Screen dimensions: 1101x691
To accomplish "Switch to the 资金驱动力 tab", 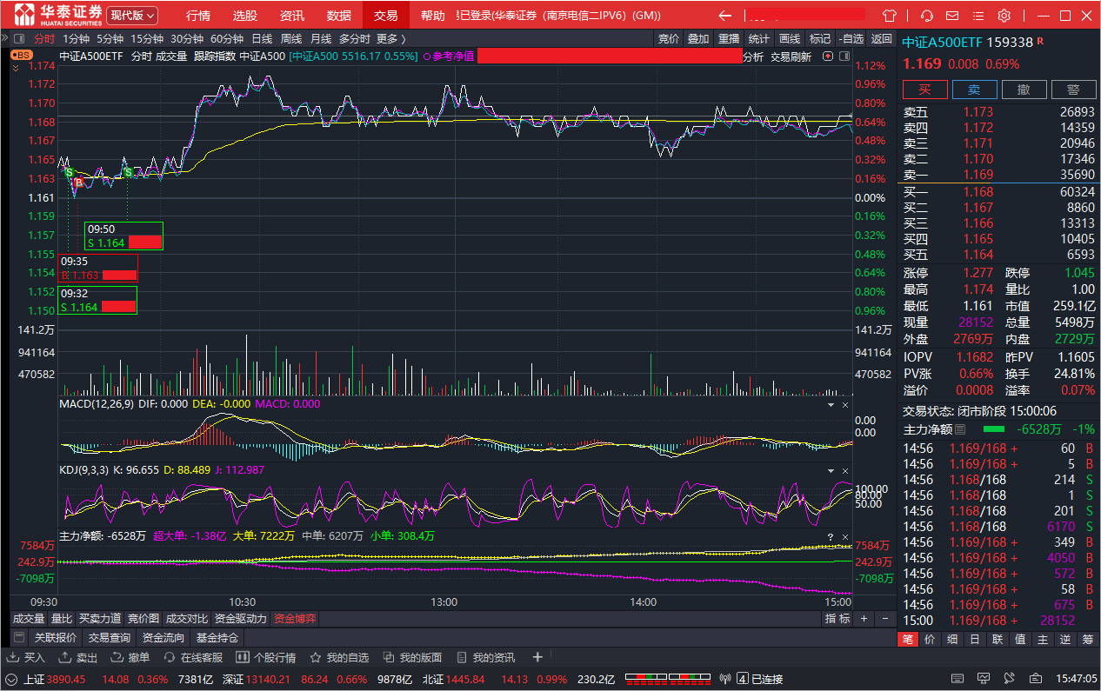I will pos(241,619).
